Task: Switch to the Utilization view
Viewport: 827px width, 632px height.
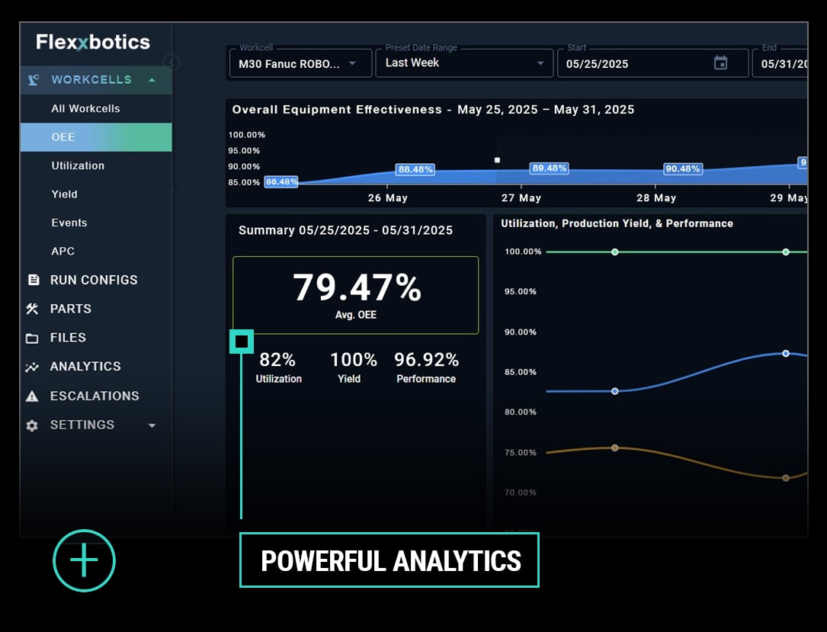Action: (x=79, y=165)
